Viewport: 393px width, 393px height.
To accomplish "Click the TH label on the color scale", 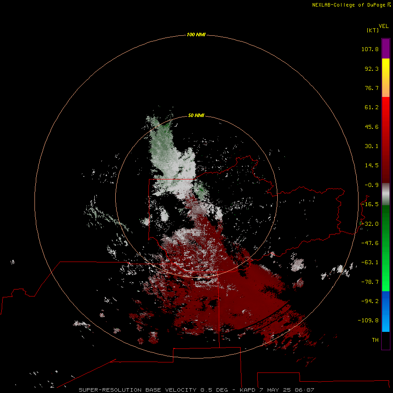I will (x=375, y=340).
